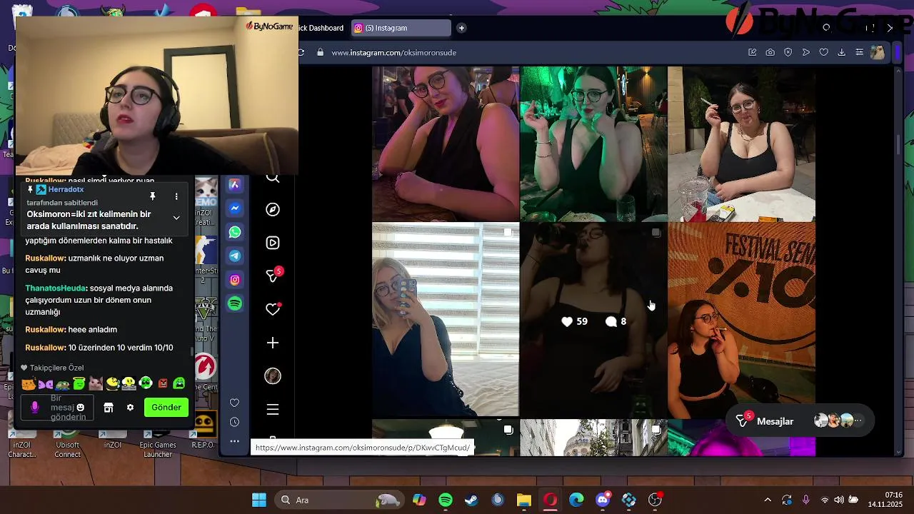Click the snapshot camera icon in address bar
This screenshot has width=914, height=514.
click(770, 52)
